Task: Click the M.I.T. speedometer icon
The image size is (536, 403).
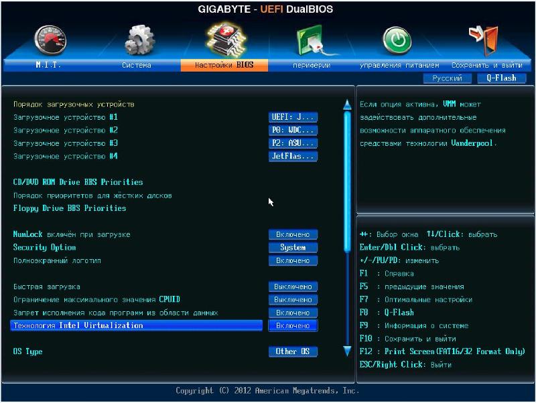Action: (50, 40)
